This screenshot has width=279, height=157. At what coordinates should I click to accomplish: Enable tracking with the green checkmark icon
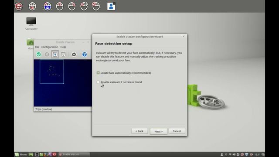39,54
